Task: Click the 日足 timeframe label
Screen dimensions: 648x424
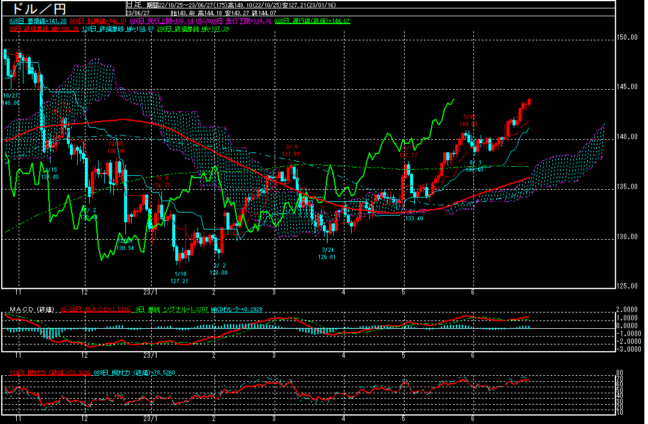Action: pos(134,5)
